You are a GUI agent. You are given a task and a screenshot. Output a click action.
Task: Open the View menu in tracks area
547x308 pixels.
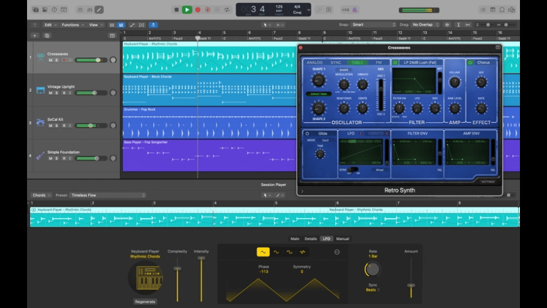pos(96,25)
